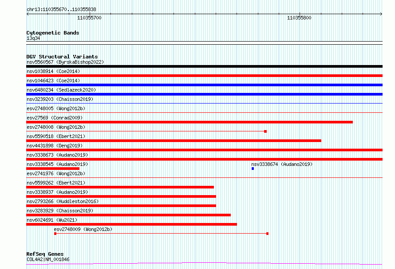The height and width of the screenshot is (269, 395).
Task: Click the black bar of nsv5560567
Action: tap(204, 66)
